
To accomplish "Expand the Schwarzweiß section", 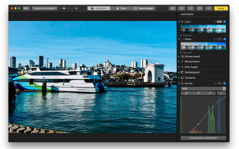I will [x=179, y=56].
